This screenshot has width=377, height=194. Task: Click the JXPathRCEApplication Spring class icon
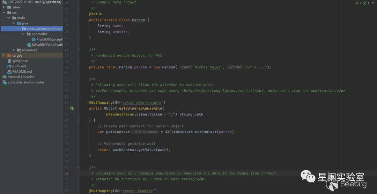coord(29,45)
